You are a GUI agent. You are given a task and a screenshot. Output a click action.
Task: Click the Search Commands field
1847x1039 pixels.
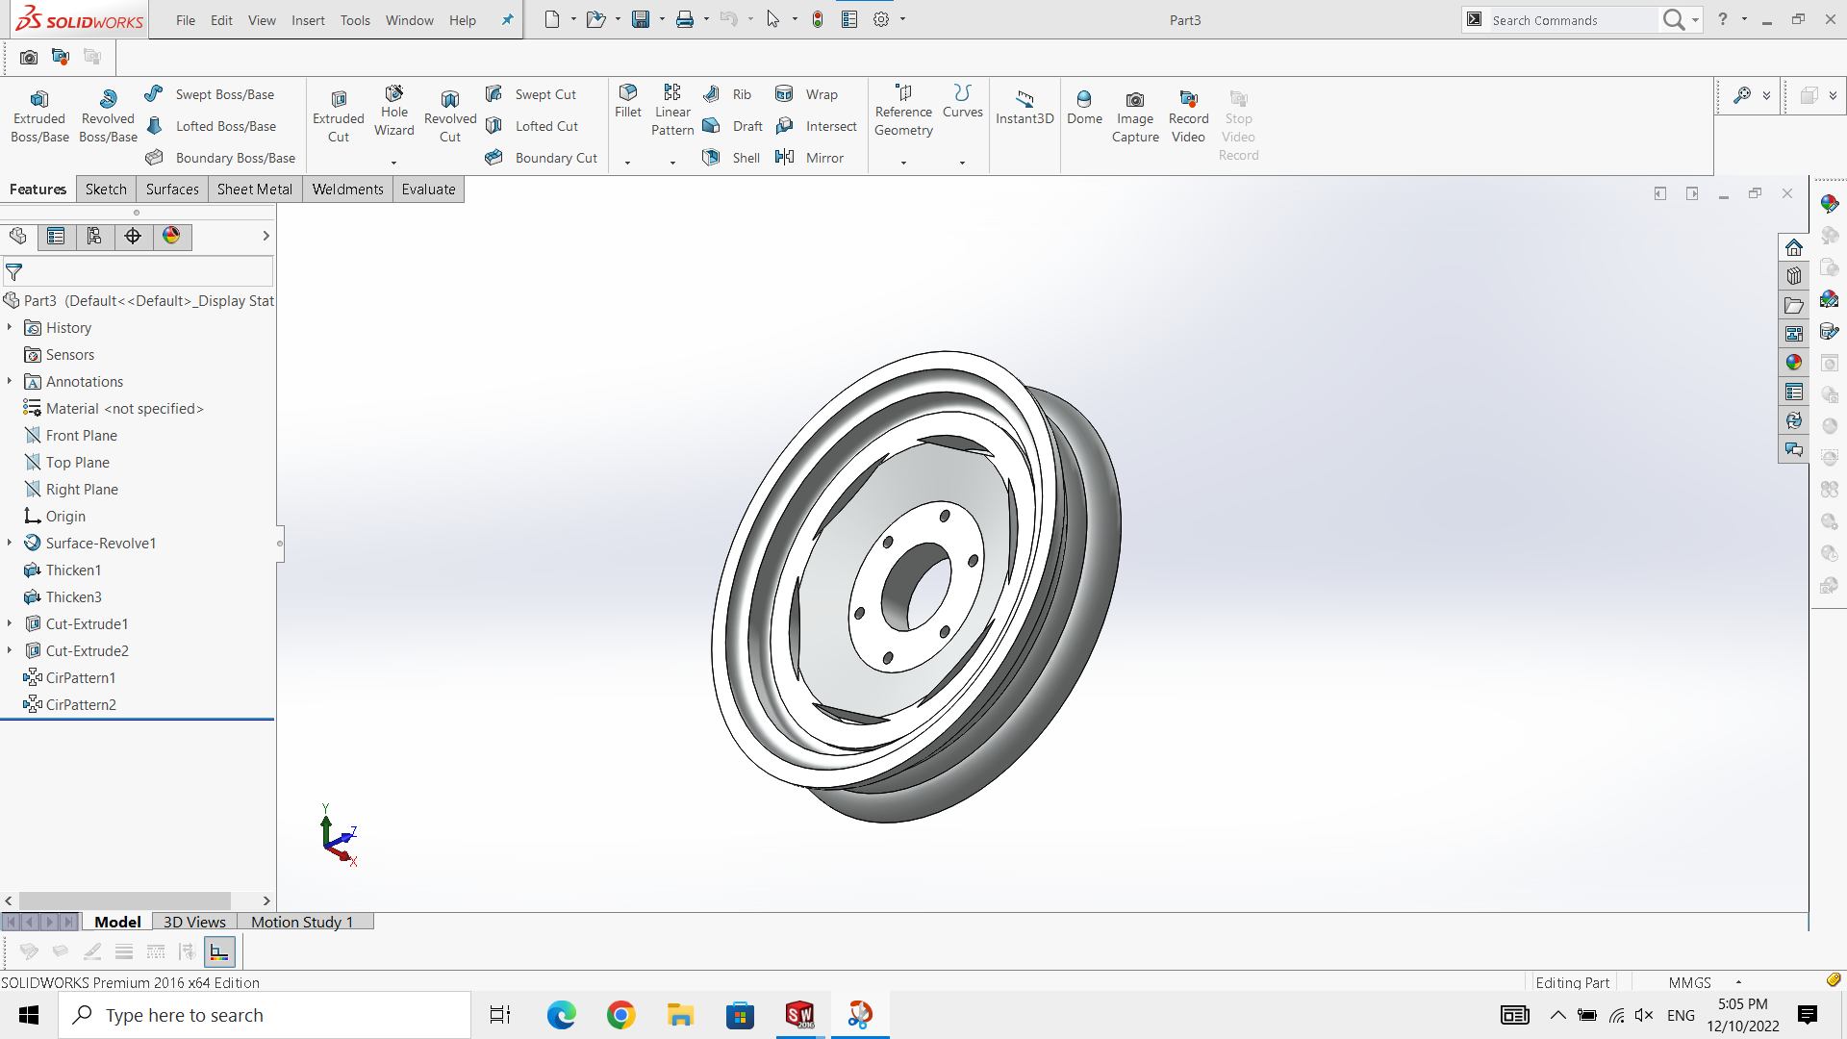tap(1572, 20)
